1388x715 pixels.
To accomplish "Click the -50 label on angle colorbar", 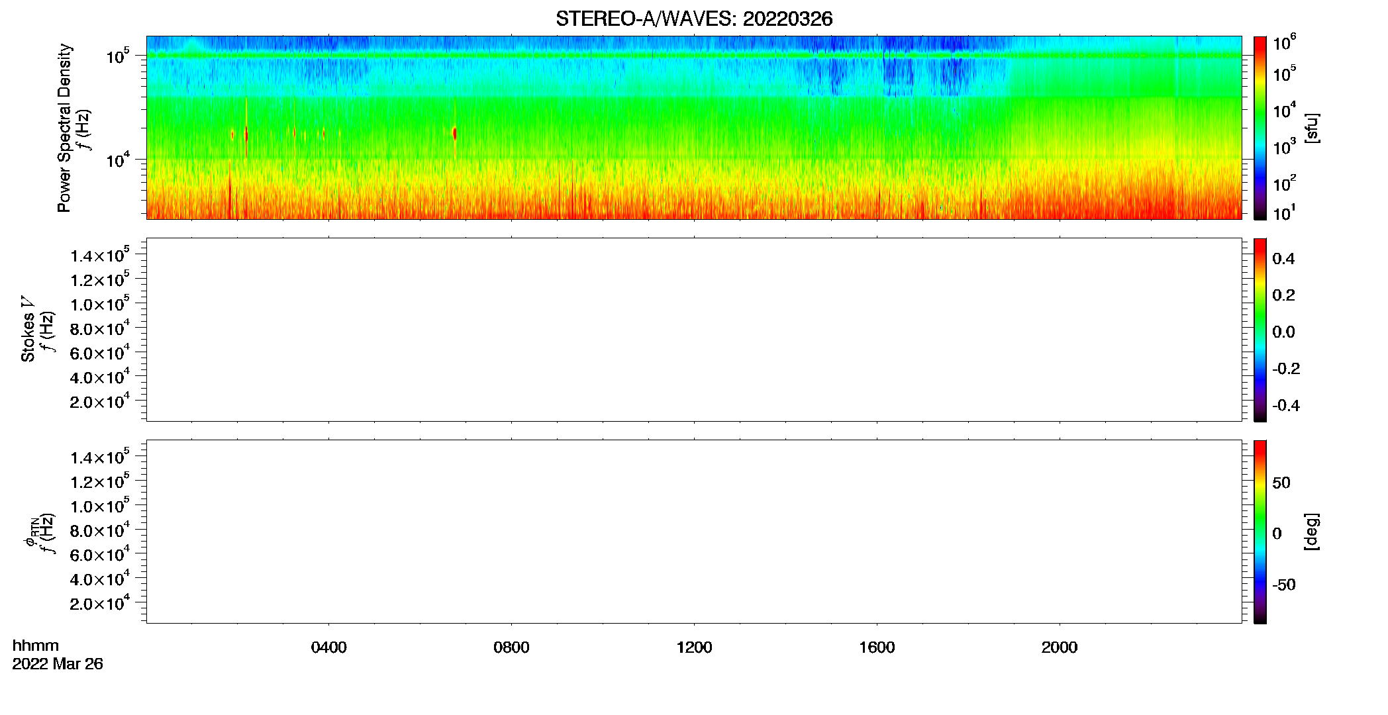I will [1283, 585].
